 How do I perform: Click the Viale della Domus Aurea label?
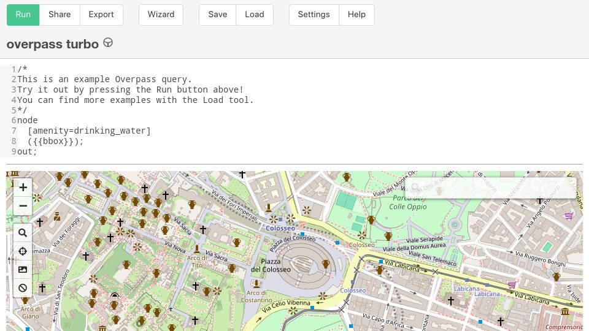414,247
